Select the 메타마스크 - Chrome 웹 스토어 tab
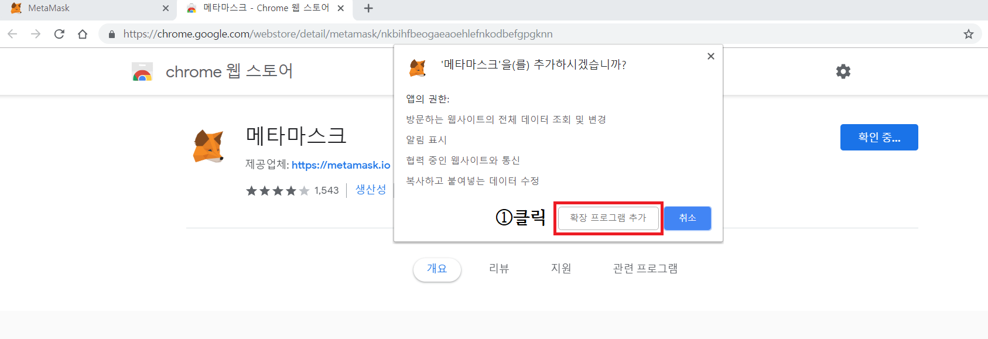Screen dimensions: 988x339 [266, 8]
